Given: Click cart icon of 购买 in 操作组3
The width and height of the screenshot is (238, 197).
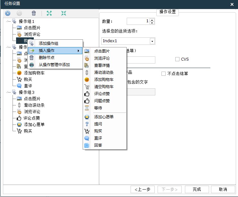Looking at the screenshot, I should (19, 131).
